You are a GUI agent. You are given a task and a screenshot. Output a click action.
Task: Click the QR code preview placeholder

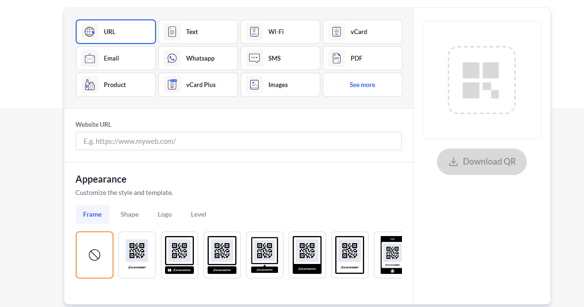[482, 80]
